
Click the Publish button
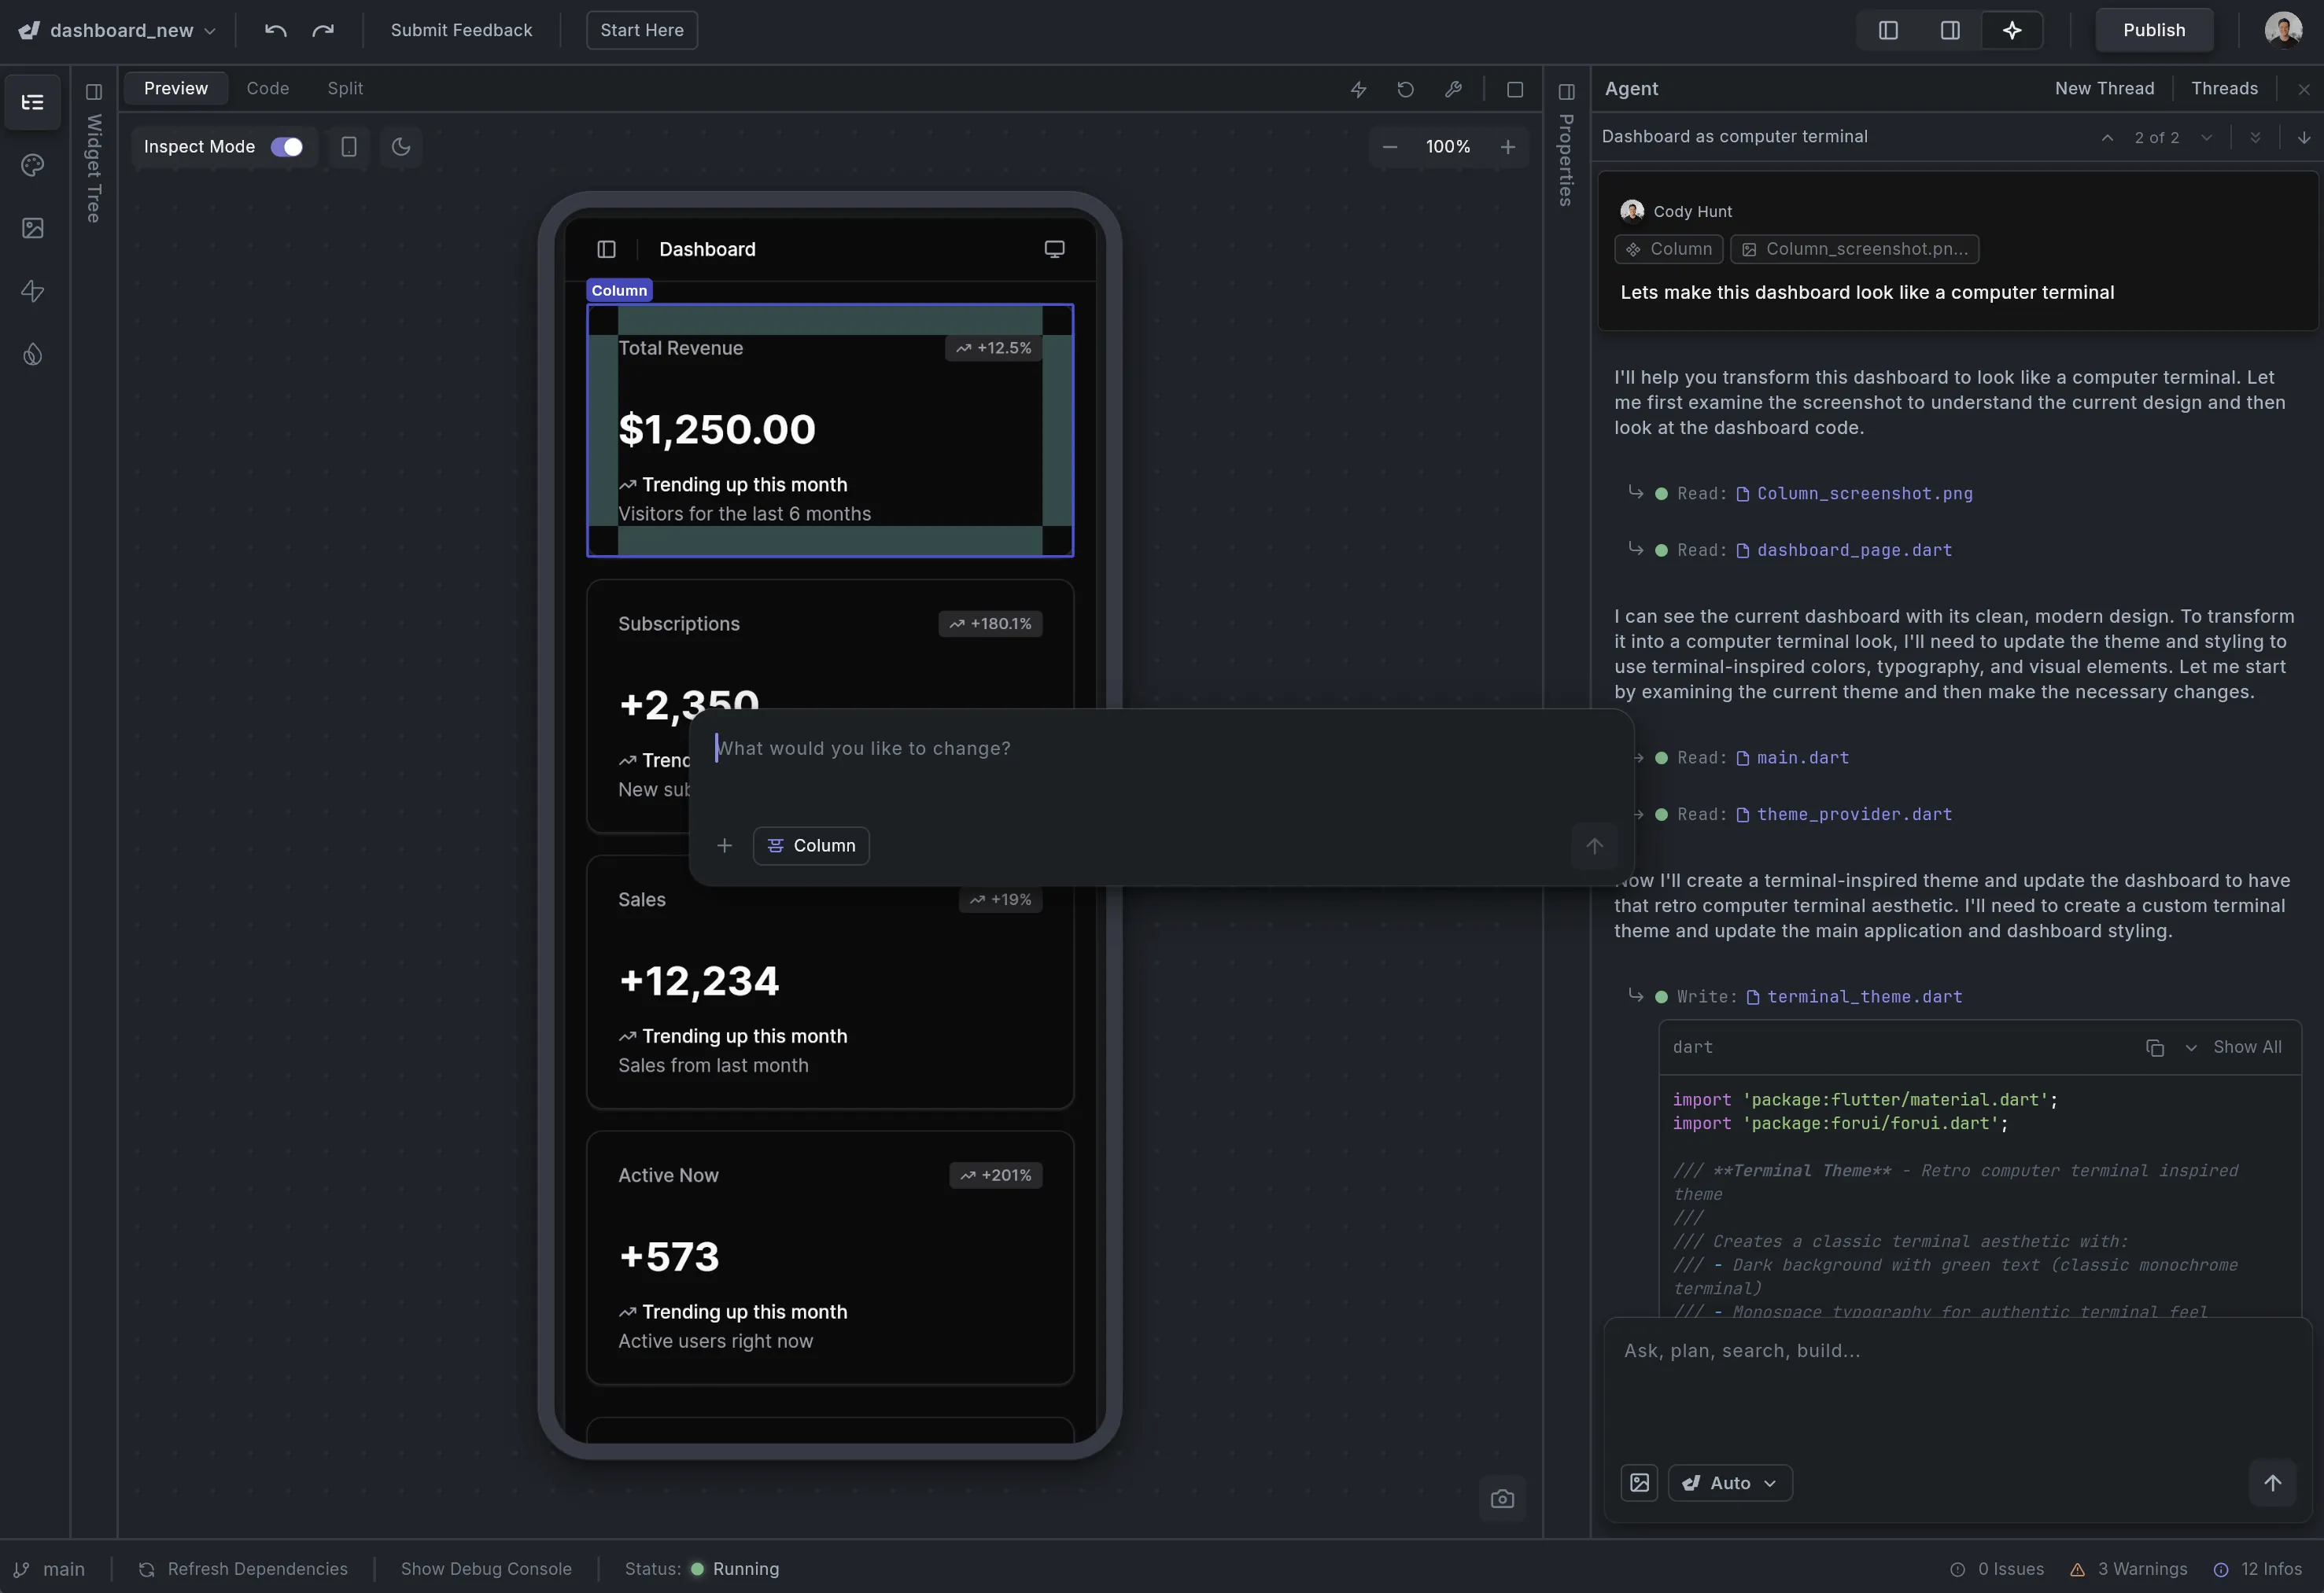2153,30
